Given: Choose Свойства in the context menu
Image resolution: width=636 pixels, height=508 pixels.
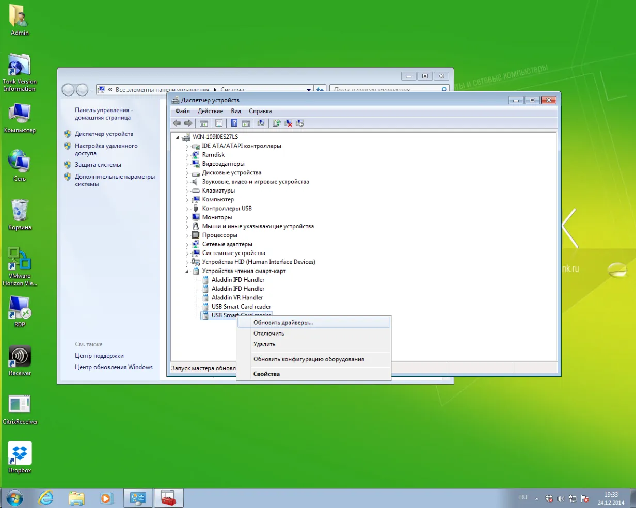Looking at the screenshot, I should click(313, 374).
